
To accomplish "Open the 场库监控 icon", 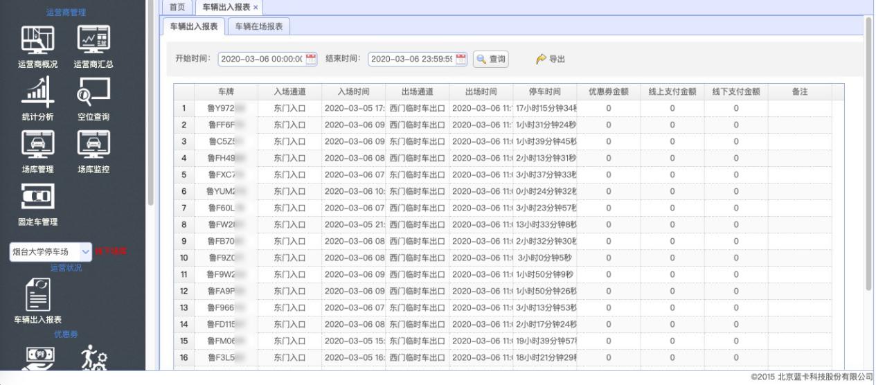I will (93, 144).
